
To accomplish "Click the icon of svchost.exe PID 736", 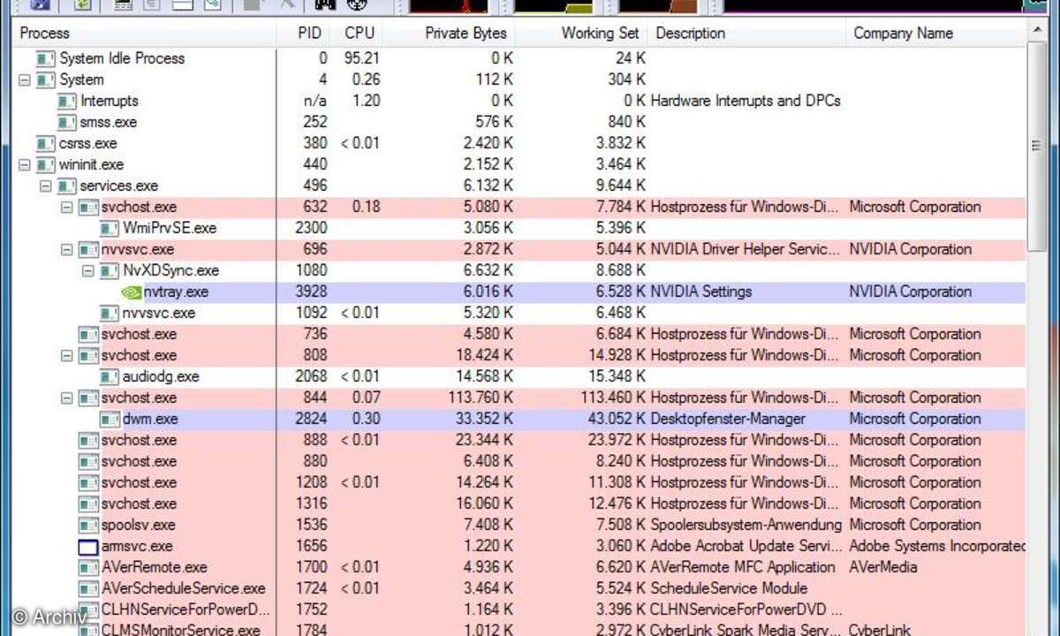I will (x=88, y=334).
